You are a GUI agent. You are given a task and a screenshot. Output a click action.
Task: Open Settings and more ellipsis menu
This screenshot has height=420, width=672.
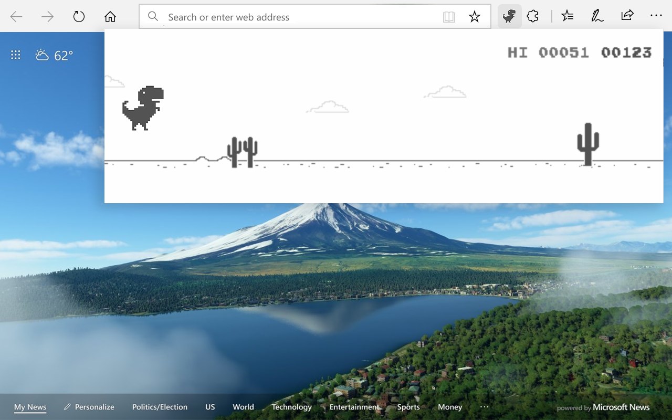656,16
